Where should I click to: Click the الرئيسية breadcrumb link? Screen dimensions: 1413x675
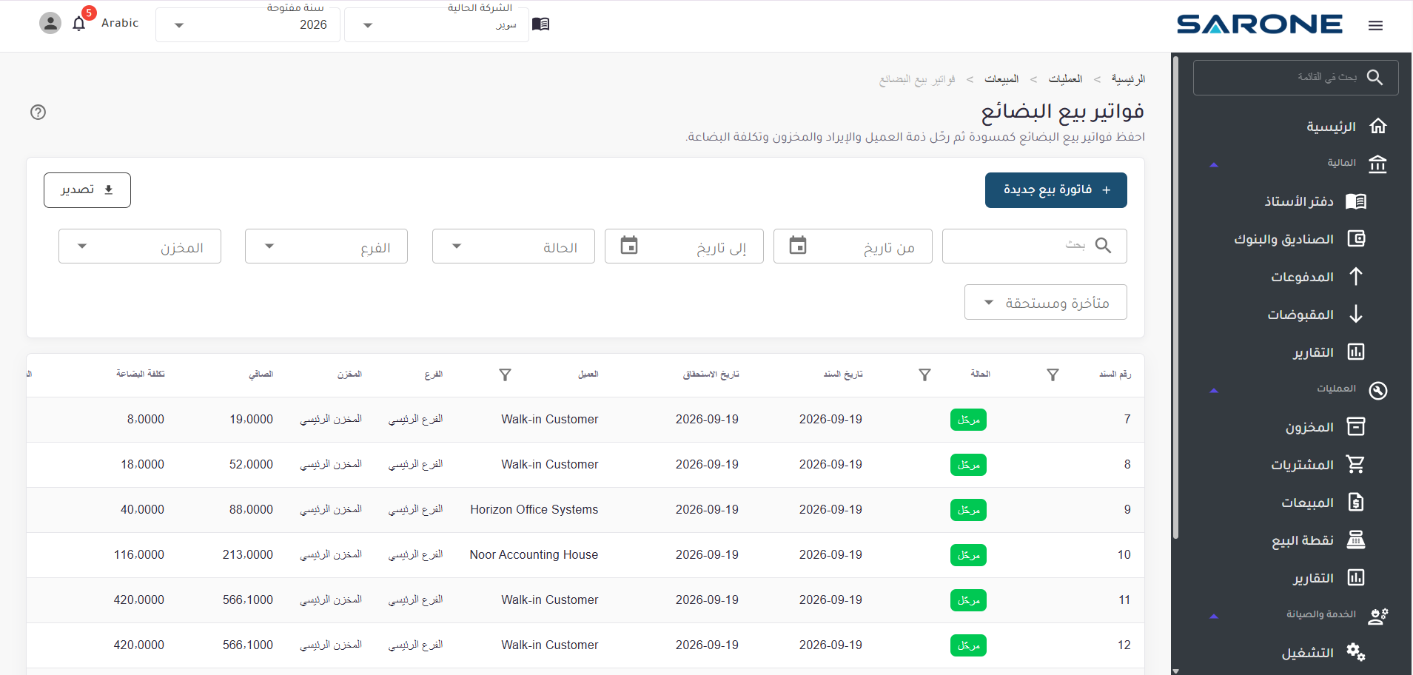pyautogui.click(x=1129, y=79)
